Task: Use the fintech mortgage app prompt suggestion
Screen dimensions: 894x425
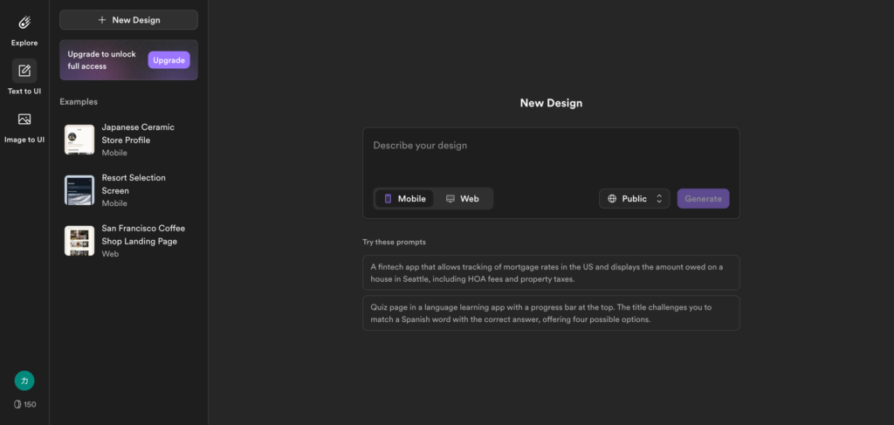Action: [x=551, y=273]
